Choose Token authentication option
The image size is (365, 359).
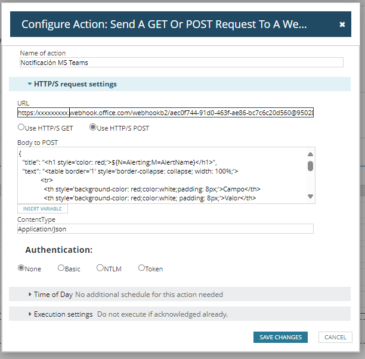coord(141,268)
